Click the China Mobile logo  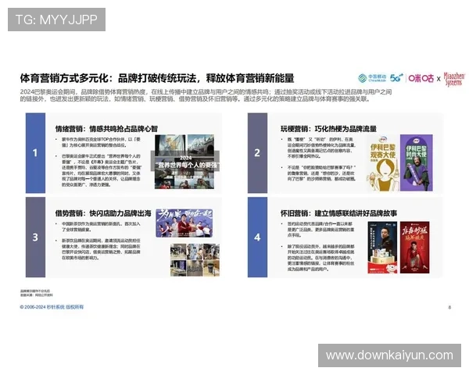click(372, 78)
